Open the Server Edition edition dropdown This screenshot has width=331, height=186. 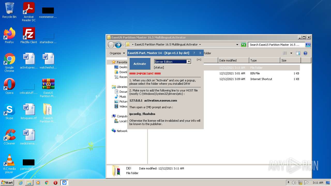click(x=189, y=61)
